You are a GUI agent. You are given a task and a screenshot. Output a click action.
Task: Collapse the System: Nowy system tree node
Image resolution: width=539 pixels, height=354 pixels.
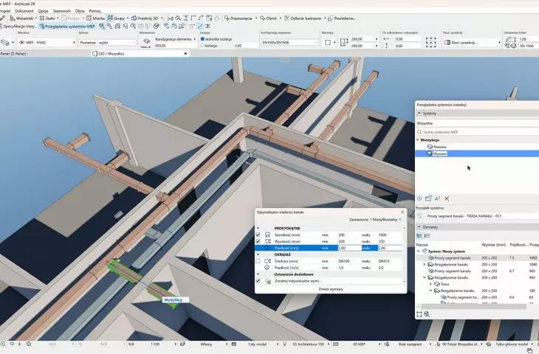(419, 251)
